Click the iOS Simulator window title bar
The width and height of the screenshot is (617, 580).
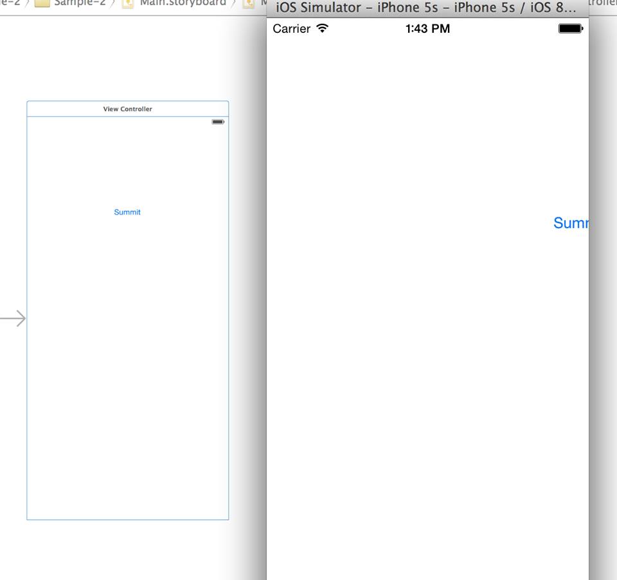(428, 8)
